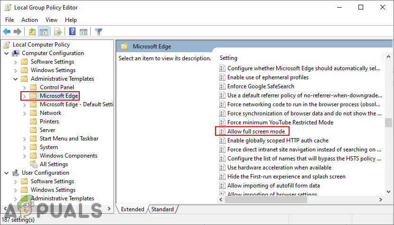394x225 pixels.
Task: Click the Forward arrow toolbar icon
Action: tap(18, 32)
